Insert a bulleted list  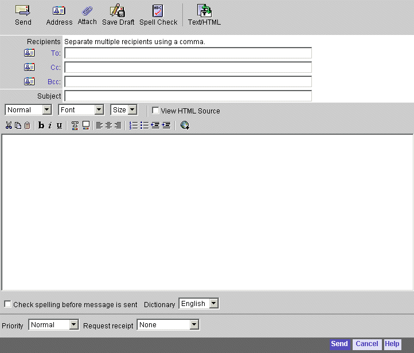point(144,125)
